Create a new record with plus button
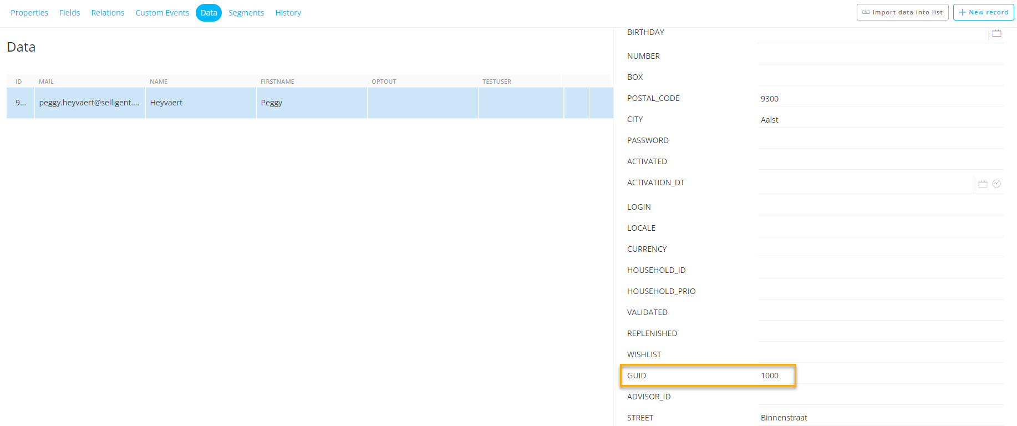 pyautogui.click(x=983, y=12)
